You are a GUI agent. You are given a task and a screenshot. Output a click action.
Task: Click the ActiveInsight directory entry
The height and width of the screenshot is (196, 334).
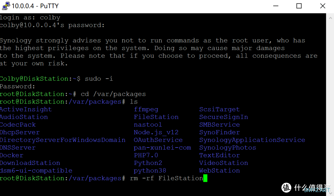(x=26, y=109)
